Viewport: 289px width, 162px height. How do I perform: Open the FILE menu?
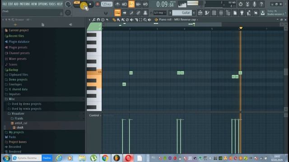tap(5, 4)
